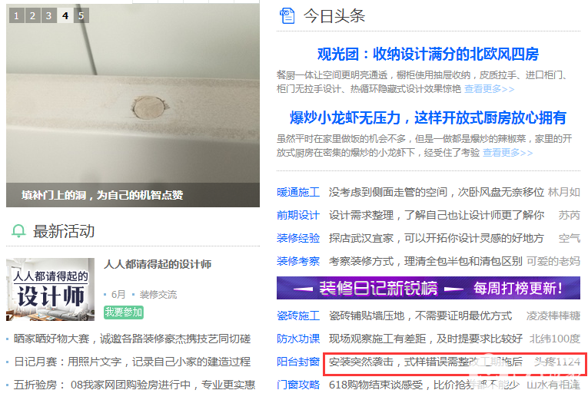The height and width of the screenshot is (400, 588).
Task: Open headline 爆炒小龙虾无压力 article
Action: pos(428,118)
